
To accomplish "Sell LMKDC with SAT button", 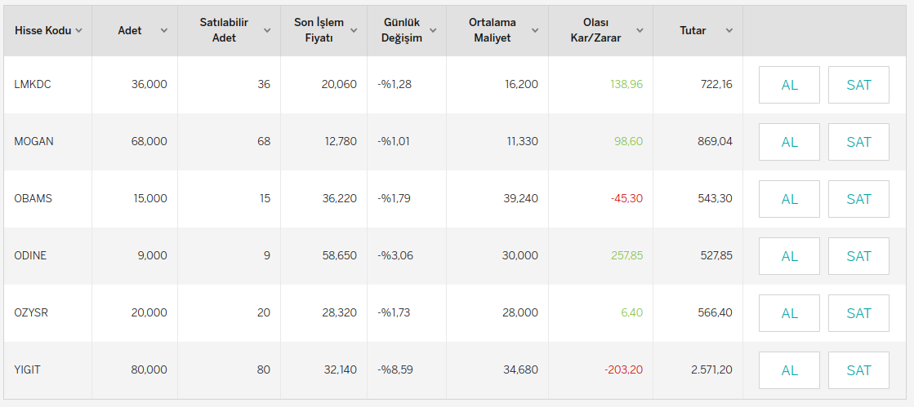I will point(858,85).
